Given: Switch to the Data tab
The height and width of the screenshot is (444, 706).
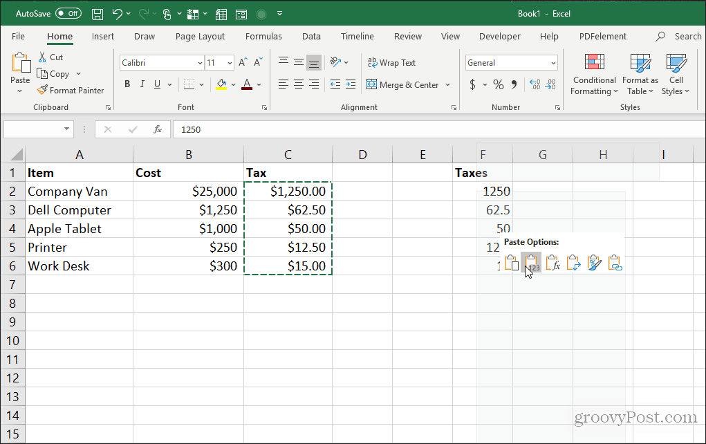Looking at the screenshot, I should click(311, 37).
